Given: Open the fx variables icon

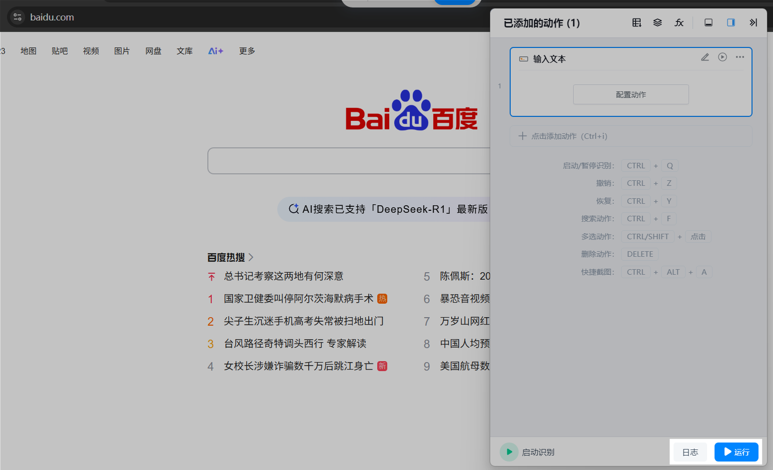Looking at the screenshot, I should (x=679, y=22).
